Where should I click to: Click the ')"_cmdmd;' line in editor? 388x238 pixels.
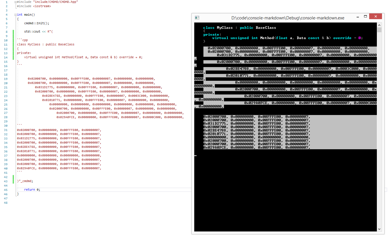pyautogui.click(x=25, y=181)
